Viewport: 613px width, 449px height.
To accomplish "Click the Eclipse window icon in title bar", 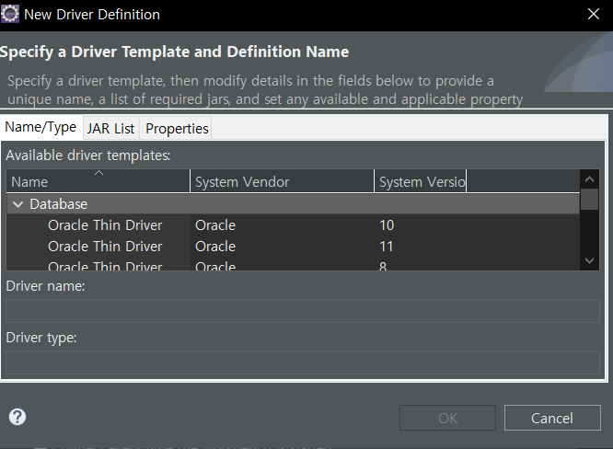I will tap(10, 14).
